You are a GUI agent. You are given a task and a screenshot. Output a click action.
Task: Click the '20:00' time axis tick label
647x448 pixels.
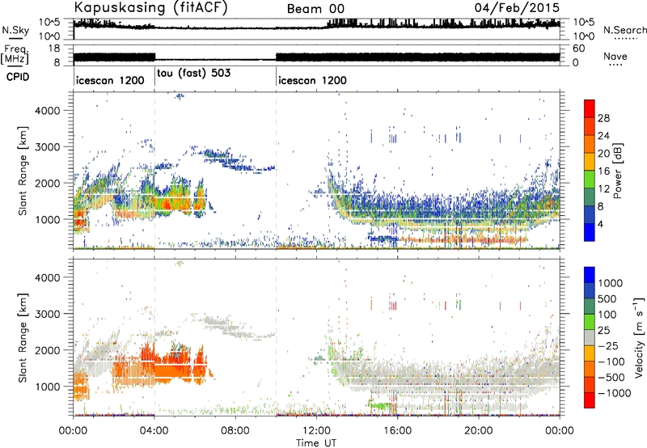pyautogui.click(x=478, y=431)
